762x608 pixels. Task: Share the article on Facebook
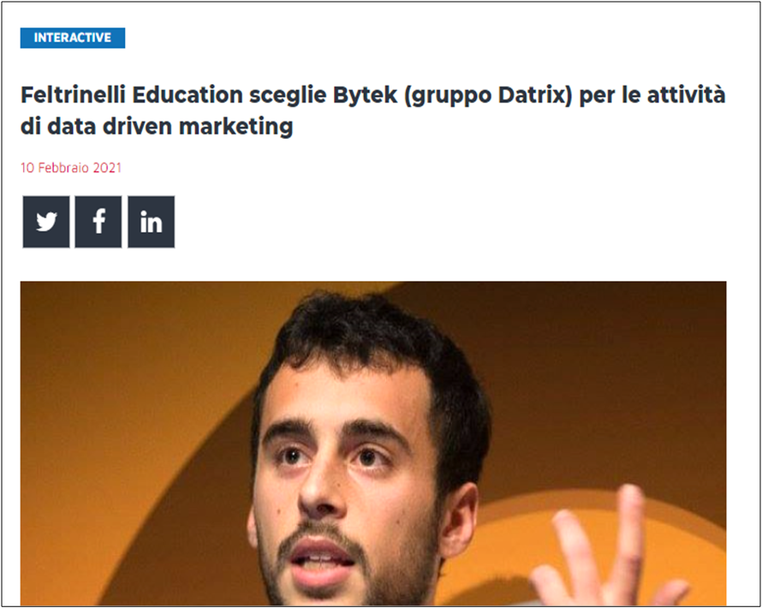pyautogui.click(x=98, y=222)
